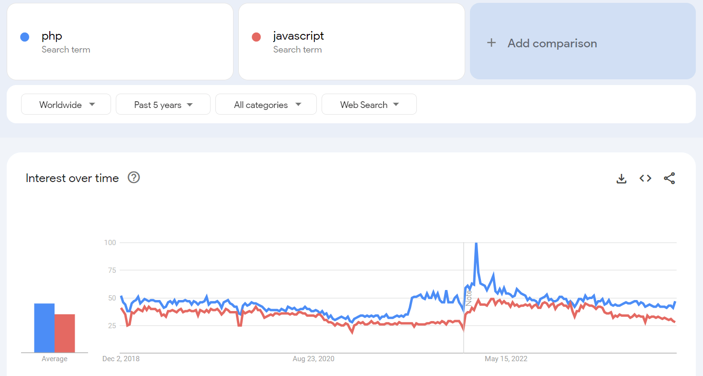Open the Past 5 years time range dropdown
Image resolution: width=703 pixels, height=376 pixels.
[x=163, y=104]
